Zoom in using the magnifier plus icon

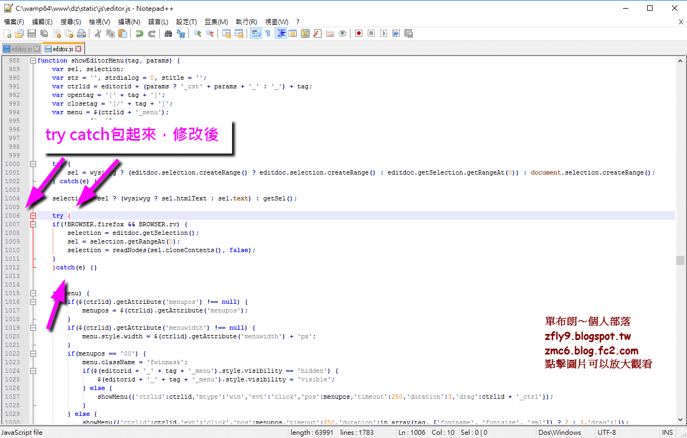(x=198, y=33)
